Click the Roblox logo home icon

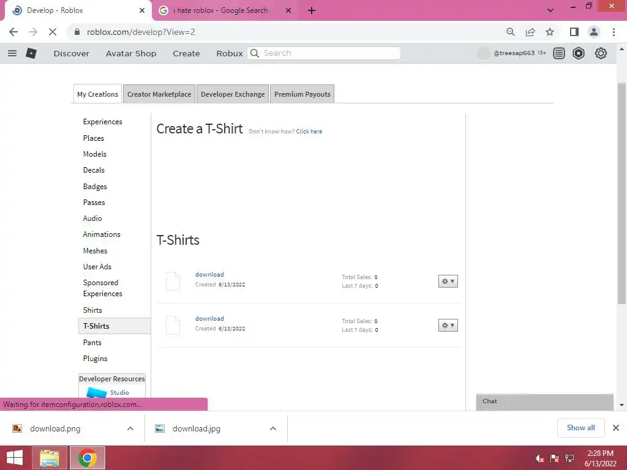pos(31,53)
